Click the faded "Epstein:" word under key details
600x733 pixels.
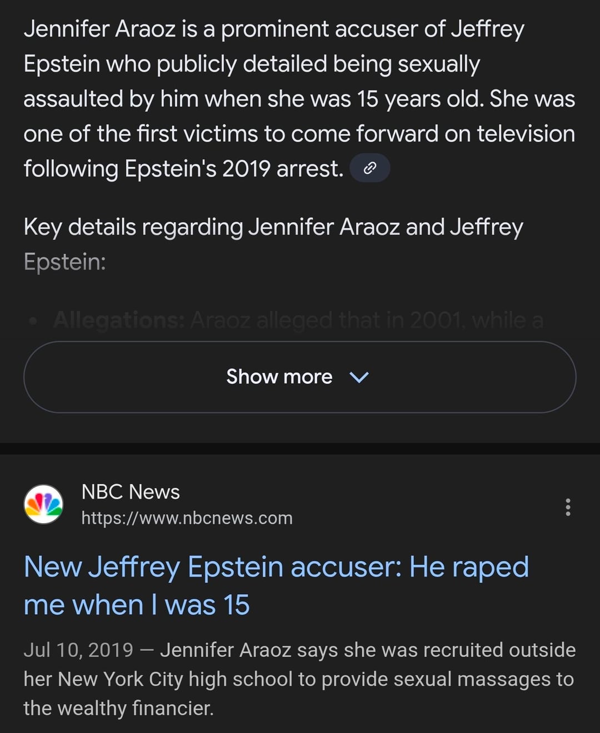coord(64,262)
